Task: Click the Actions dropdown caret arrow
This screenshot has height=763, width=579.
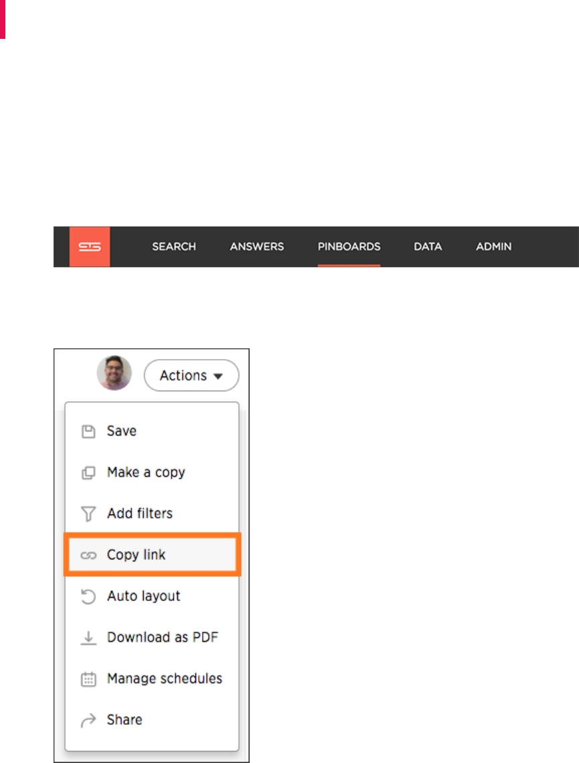Action: pyautogui.click(x=218, y=376)
